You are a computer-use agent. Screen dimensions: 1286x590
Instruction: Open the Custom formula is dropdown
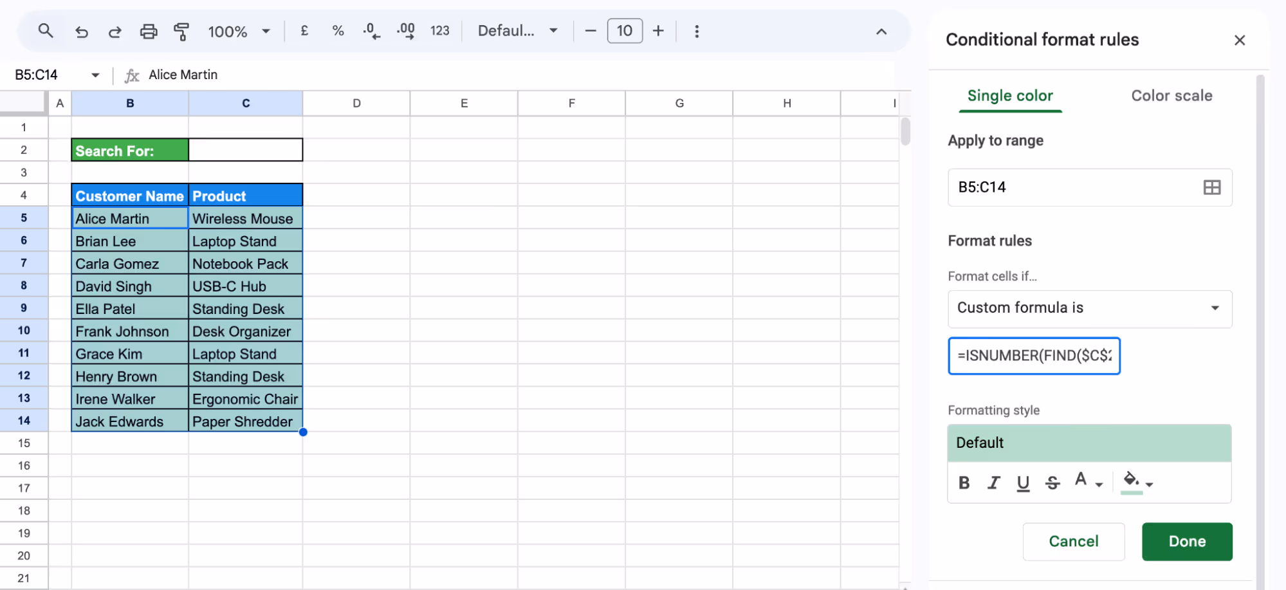(x=1089, y=309)
